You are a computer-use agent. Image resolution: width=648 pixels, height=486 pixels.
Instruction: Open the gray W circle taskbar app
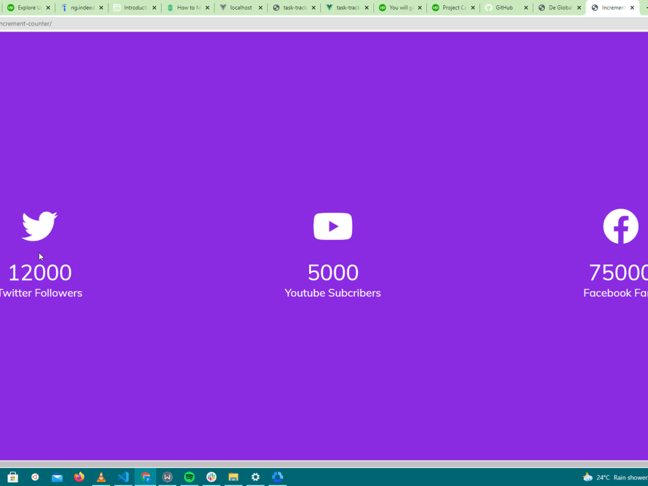tap(167, 477)
